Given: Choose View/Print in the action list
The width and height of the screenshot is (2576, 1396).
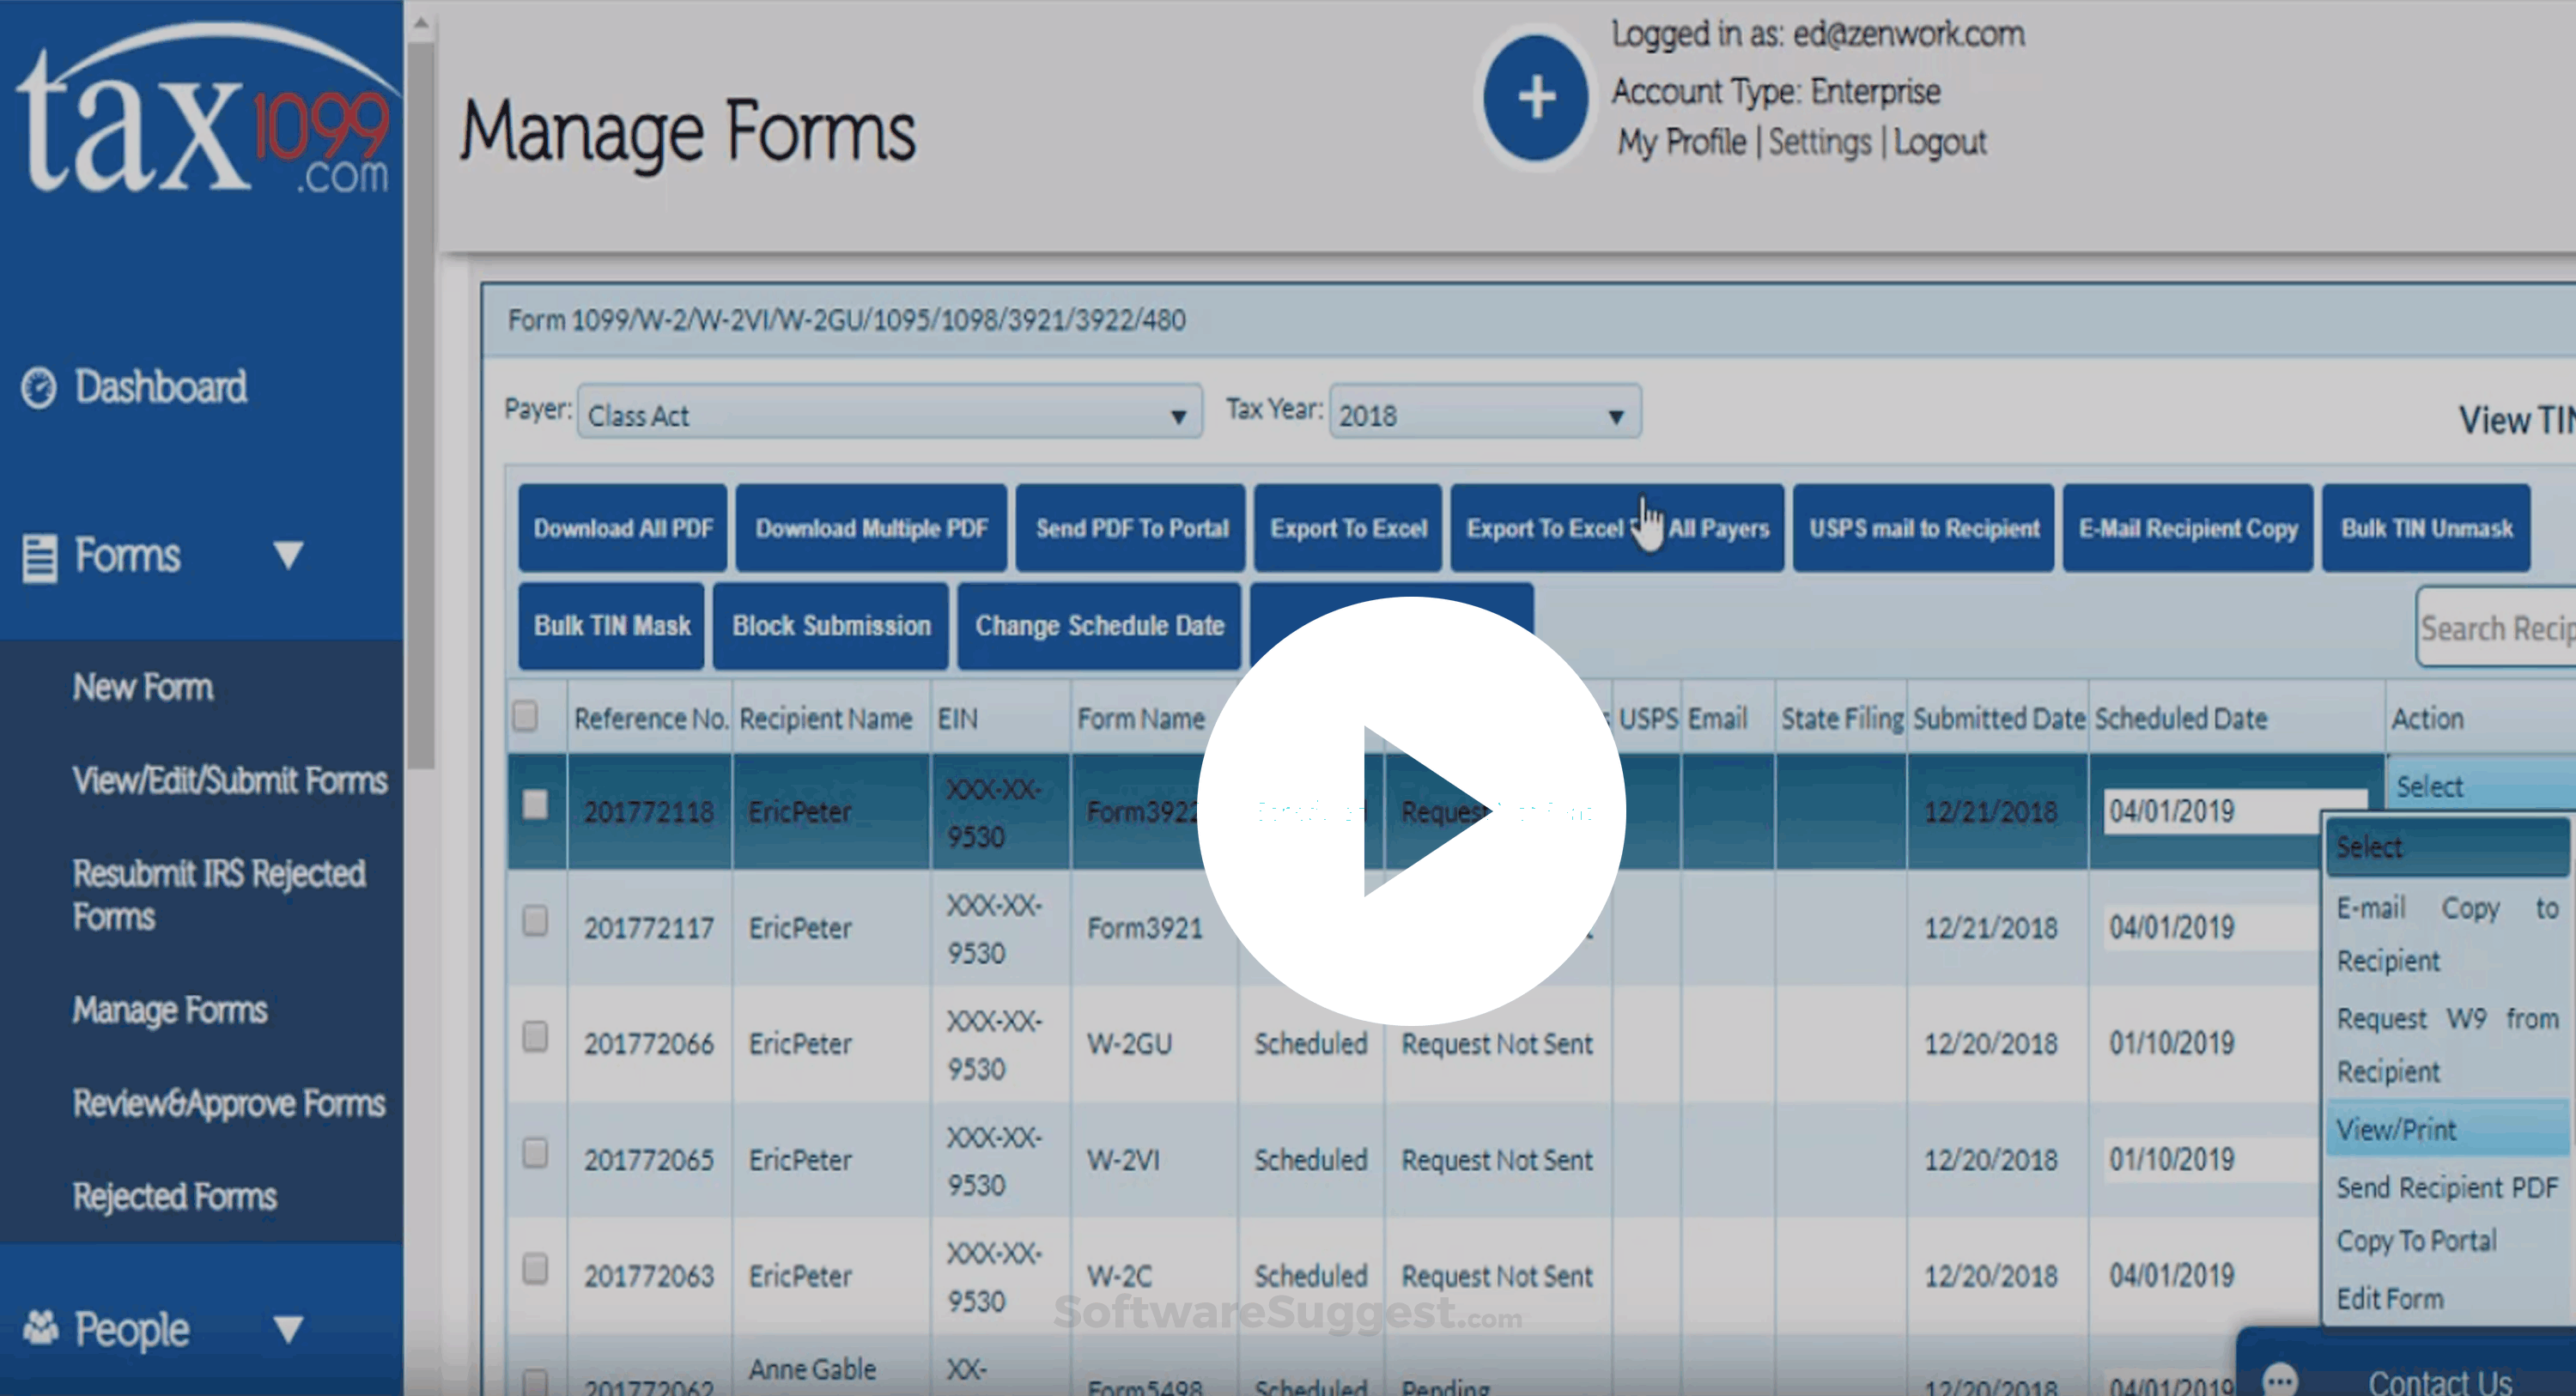Looking at the screenshot, I should click(2448, 1129).
